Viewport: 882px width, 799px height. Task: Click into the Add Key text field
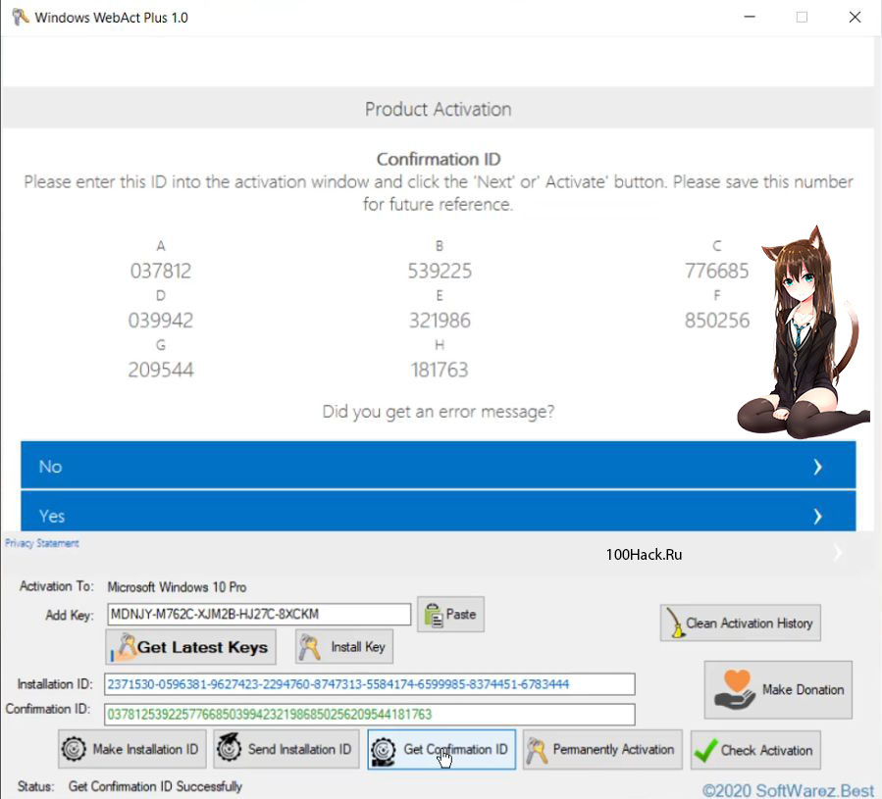point(257,615)
